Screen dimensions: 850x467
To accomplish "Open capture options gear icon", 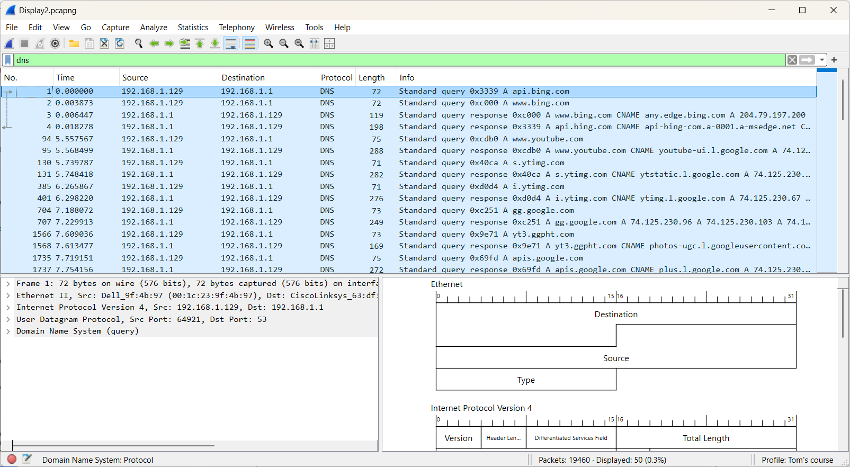I will [x=55, y=43].
